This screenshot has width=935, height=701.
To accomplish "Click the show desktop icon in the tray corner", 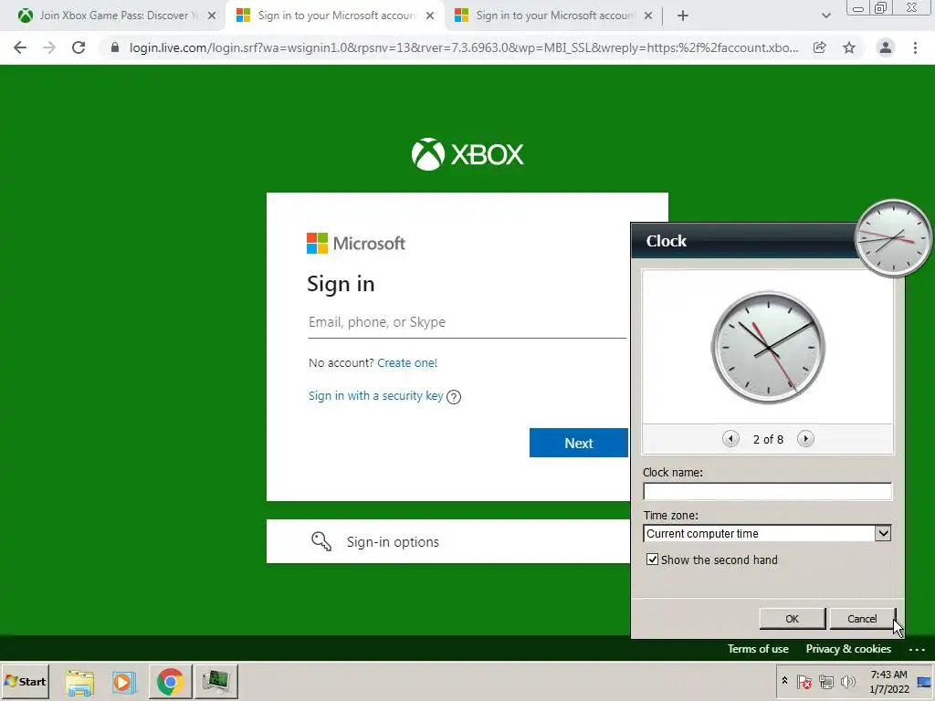I will (x=924, y=681).
